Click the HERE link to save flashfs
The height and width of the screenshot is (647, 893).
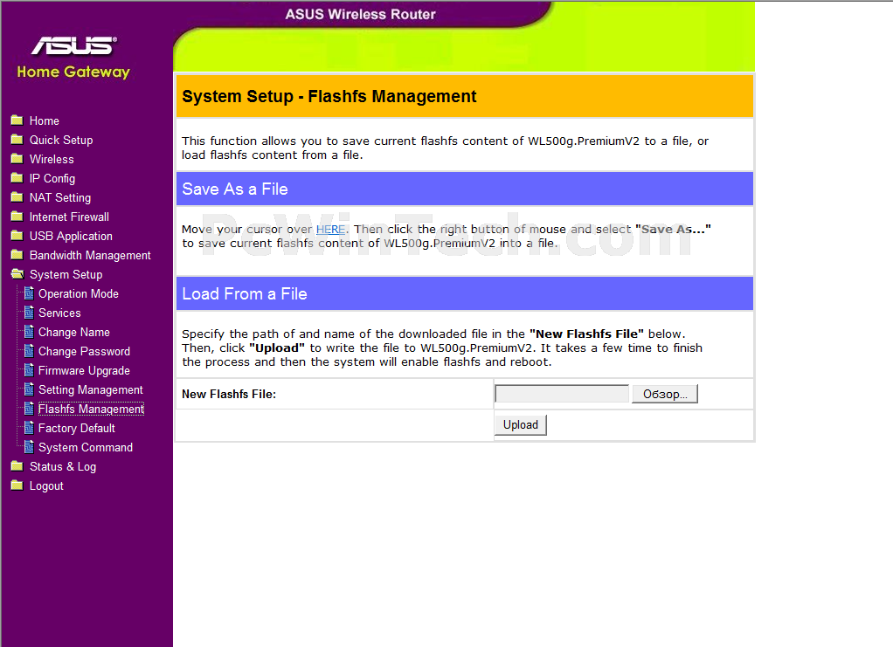click(x=331, y=230)
